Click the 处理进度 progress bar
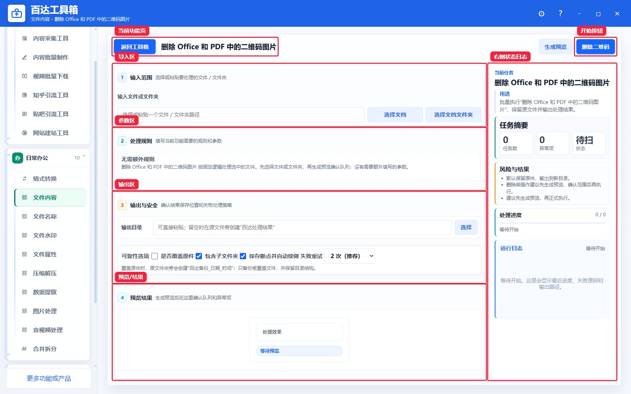This screenshot has width=631, height=394. click(553, 223)
